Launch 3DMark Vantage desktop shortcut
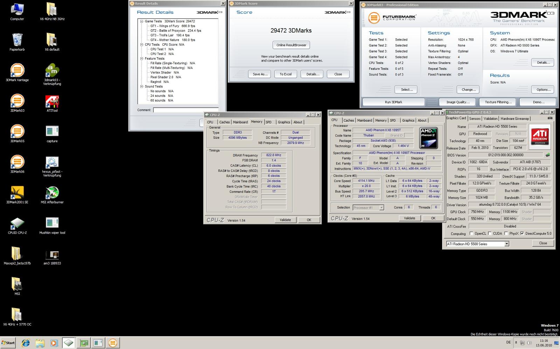Screen dimensions: 560x349 point(17,73)
